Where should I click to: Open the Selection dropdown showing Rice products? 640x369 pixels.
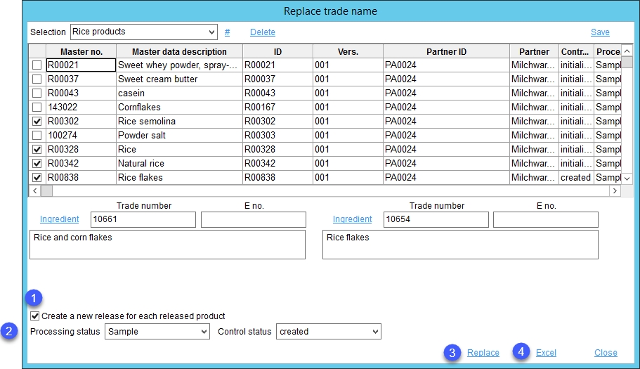[143, 32]
